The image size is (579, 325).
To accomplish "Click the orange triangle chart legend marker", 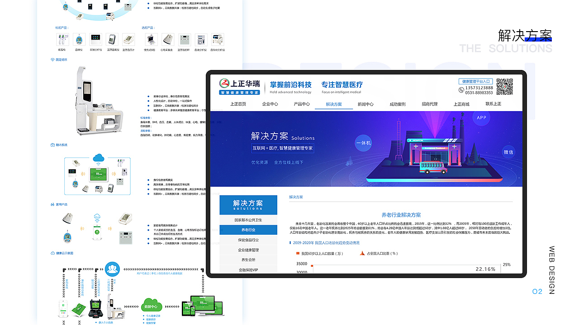I will pyautogui.click(x=362, y=253).
